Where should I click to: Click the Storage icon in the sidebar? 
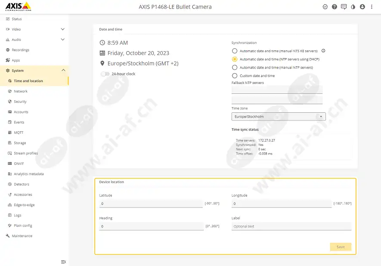point(10,143)
